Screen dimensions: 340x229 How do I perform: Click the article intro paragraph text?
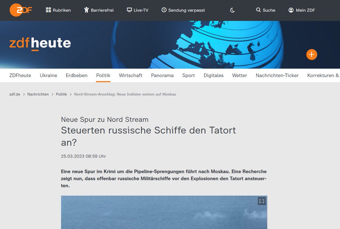click(x=164, y=179)
